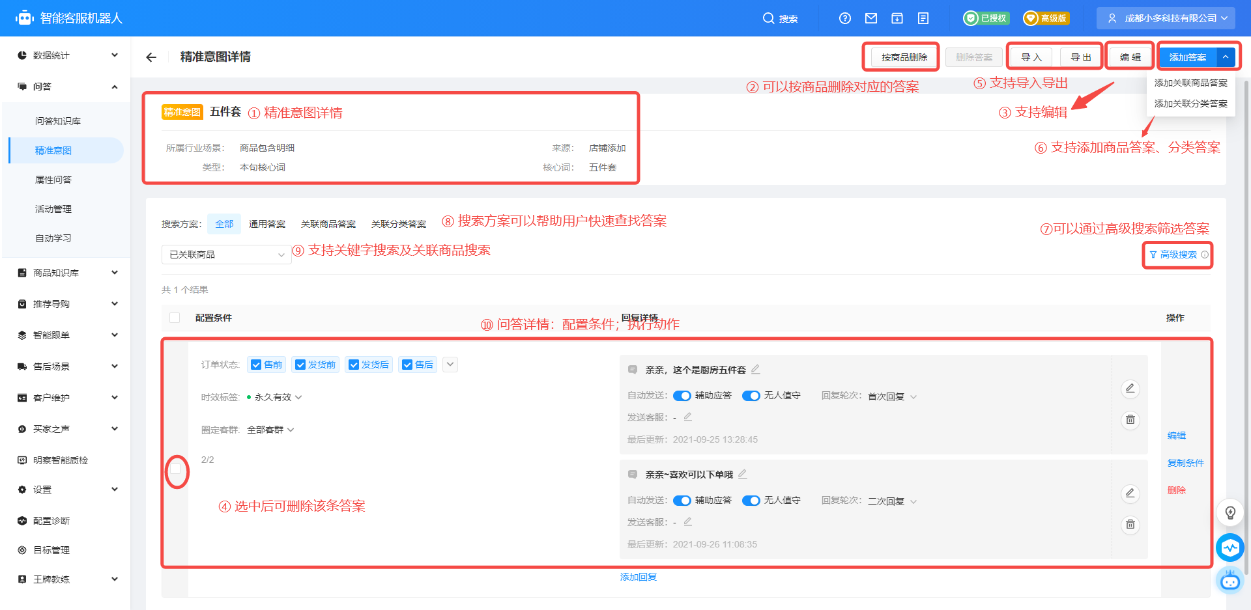Choose 添加关联分类答案 menu item
This screenshot has width=1251, height=610.
coord(1190,104)
